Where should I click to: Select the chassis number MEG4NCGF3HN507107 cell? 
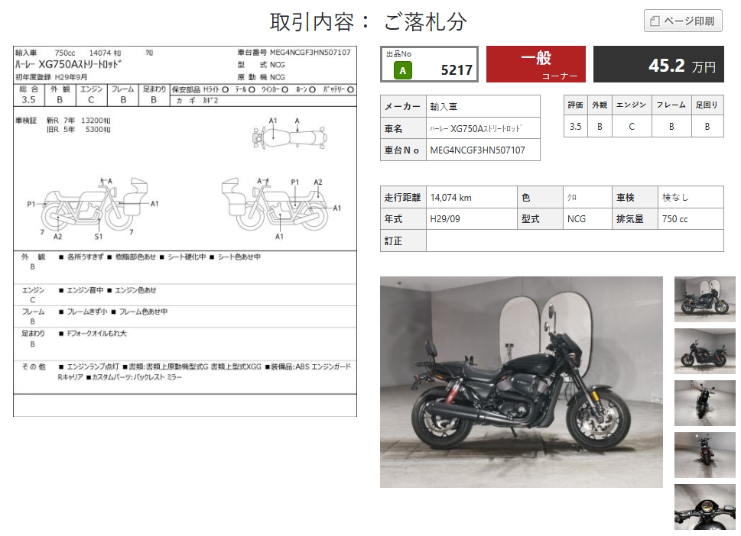tap(482, 150)
